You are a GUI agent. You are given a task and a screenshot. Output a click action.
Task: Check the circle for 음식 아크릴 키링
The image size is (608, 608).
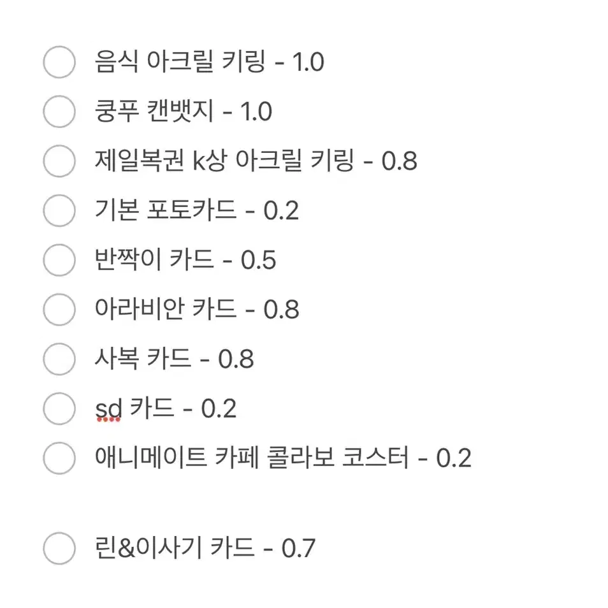[x=59, y=62]
